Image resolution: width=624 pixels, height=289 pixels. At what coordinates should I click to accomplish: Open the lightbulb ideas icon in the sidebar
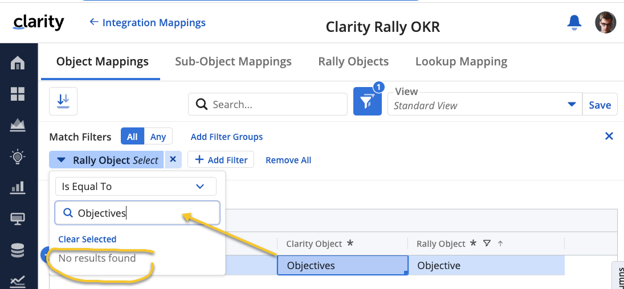click(18, 156)
